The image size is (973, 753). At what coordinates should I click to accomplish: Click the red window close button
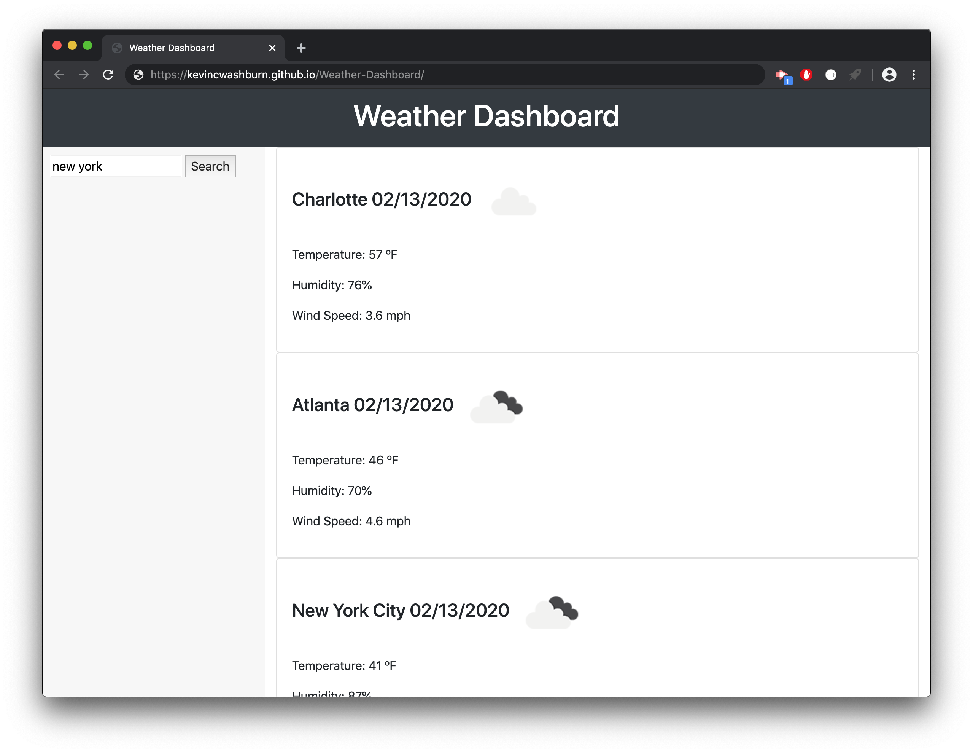click(57, 45)
